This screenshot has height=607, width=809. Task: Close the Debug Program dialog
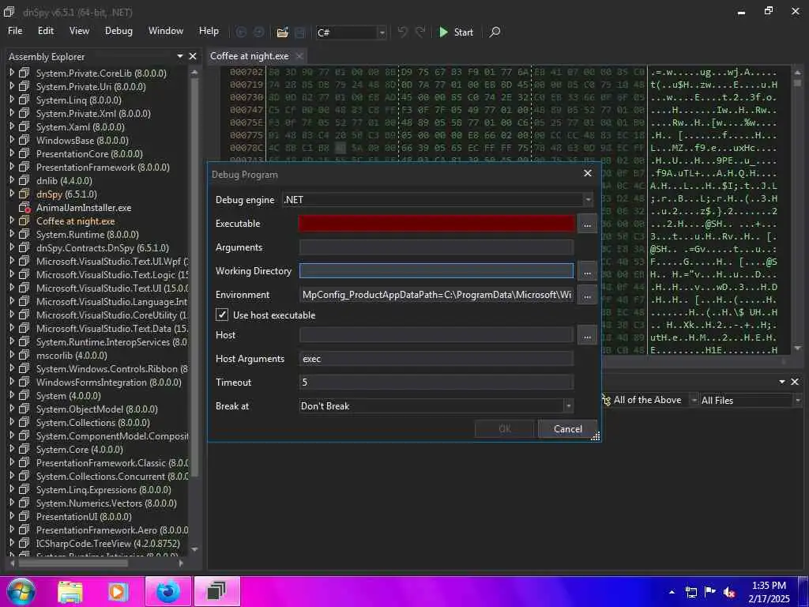pos(587,173)
